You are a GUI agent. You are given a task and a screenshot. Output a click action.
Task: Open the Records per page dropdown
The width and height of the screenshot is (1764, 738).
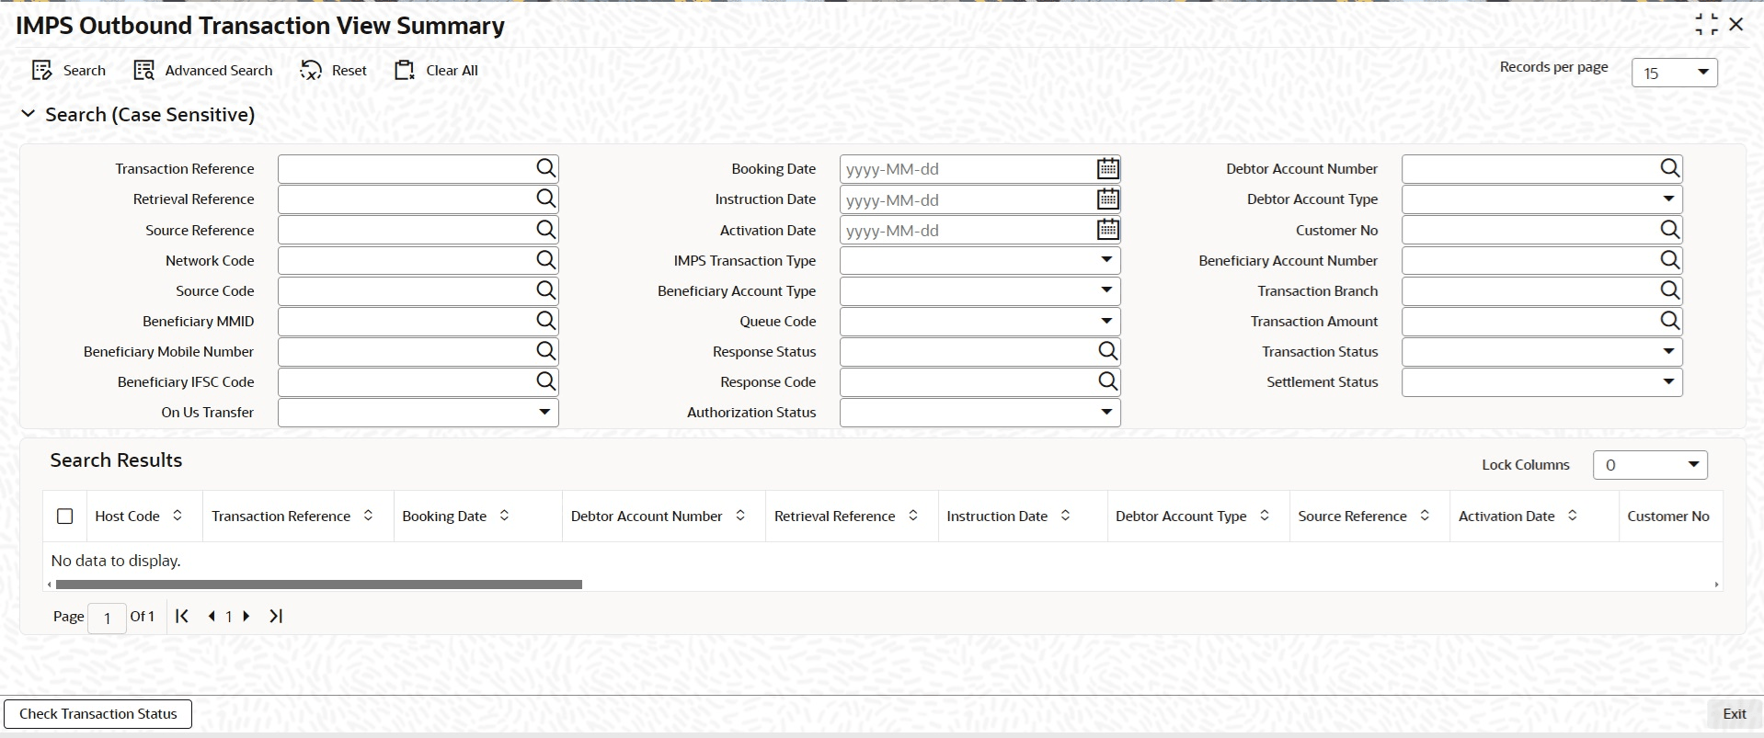1674,73
